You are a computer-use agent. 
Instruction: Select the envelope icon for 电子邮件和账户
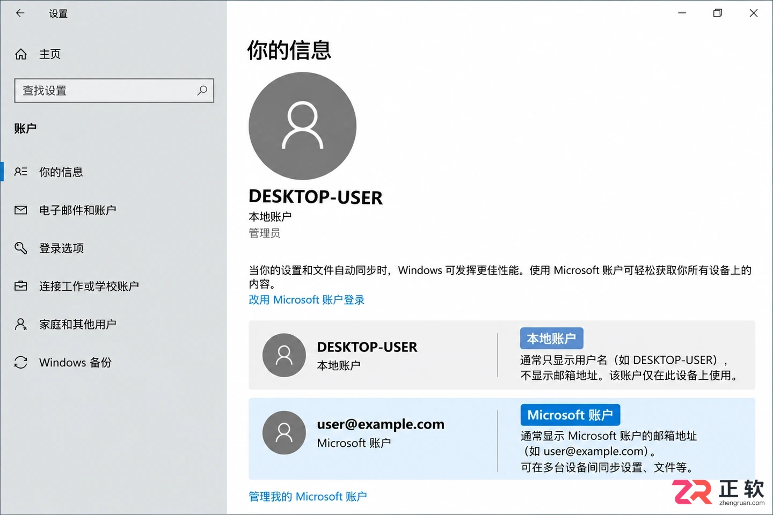(x=21, y=210)
